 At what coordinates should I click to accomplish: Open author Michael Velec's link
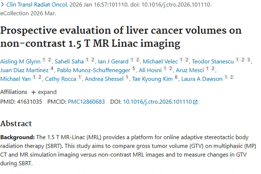(x=160, y=62)
